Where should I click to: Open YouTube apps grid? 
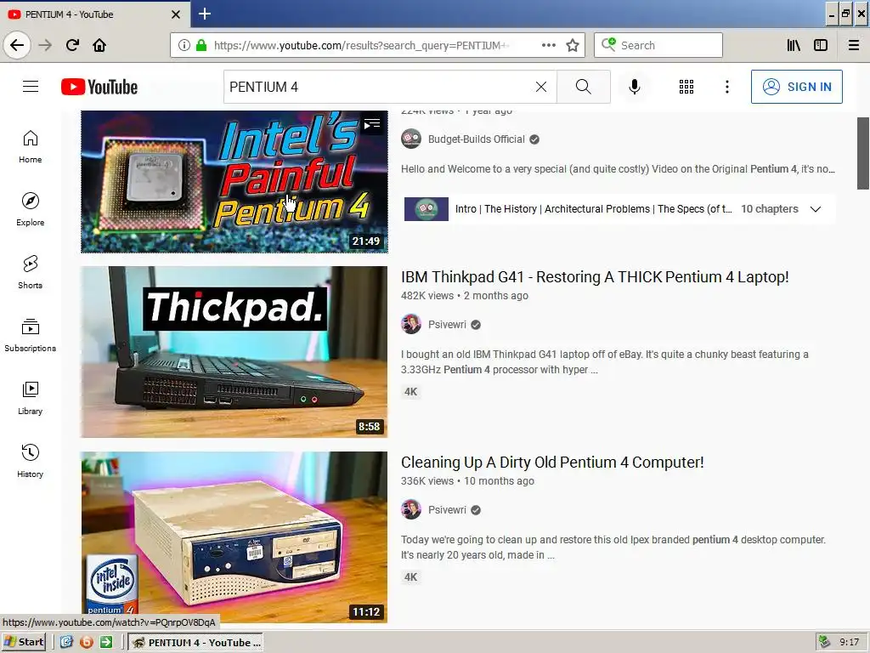[686, 87]
